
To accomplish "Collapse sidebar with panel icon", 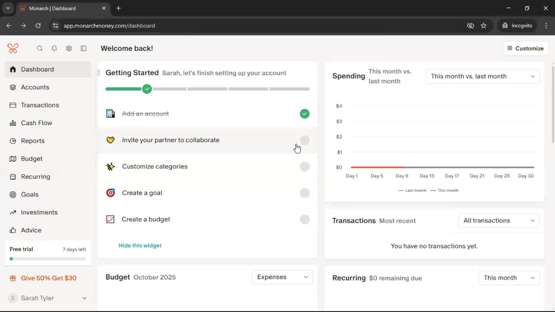I will tap(84, 48).
